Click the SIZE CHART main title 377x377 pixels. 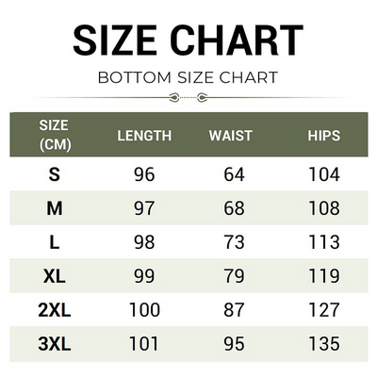[x=188, y=40]
